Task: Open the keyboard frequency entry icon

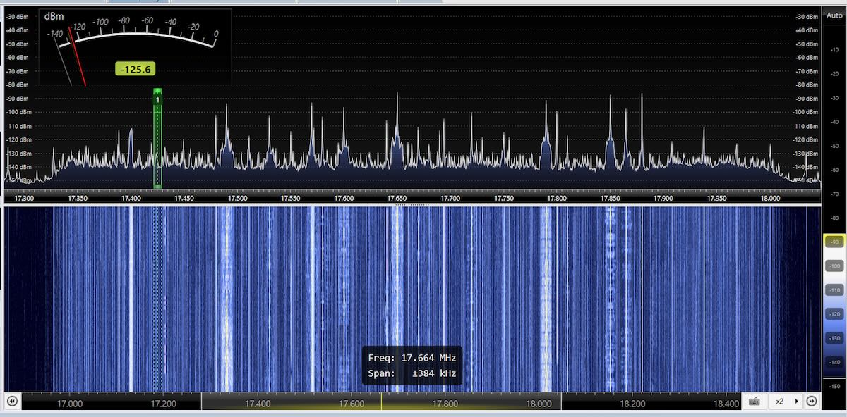Action: [755, 402]
